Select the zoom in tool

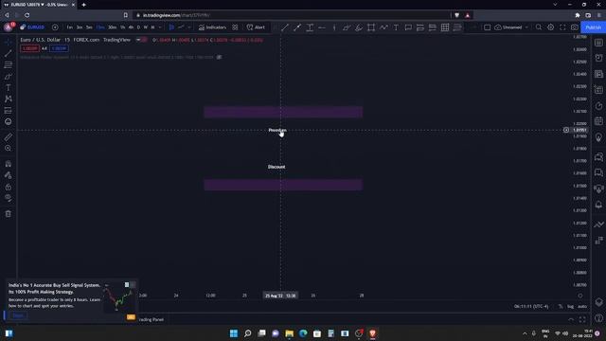pos(9,149)
